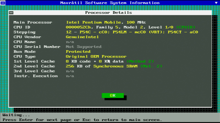Select the CPU ID label
The height and width of the screenshot is (123, 220).
click(22, 27)
